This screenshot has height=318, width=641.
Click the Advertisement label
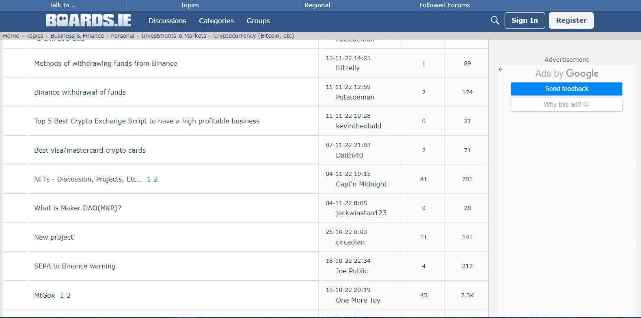pyautogui.click(x=566, y=60)
